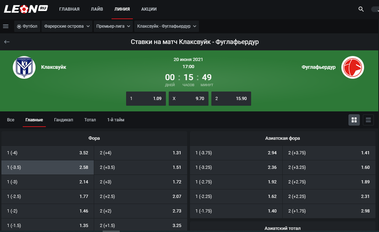Select Asian handicap 2 (+3.25) at 1.60
379x232 pixels.
click(329, 167)
